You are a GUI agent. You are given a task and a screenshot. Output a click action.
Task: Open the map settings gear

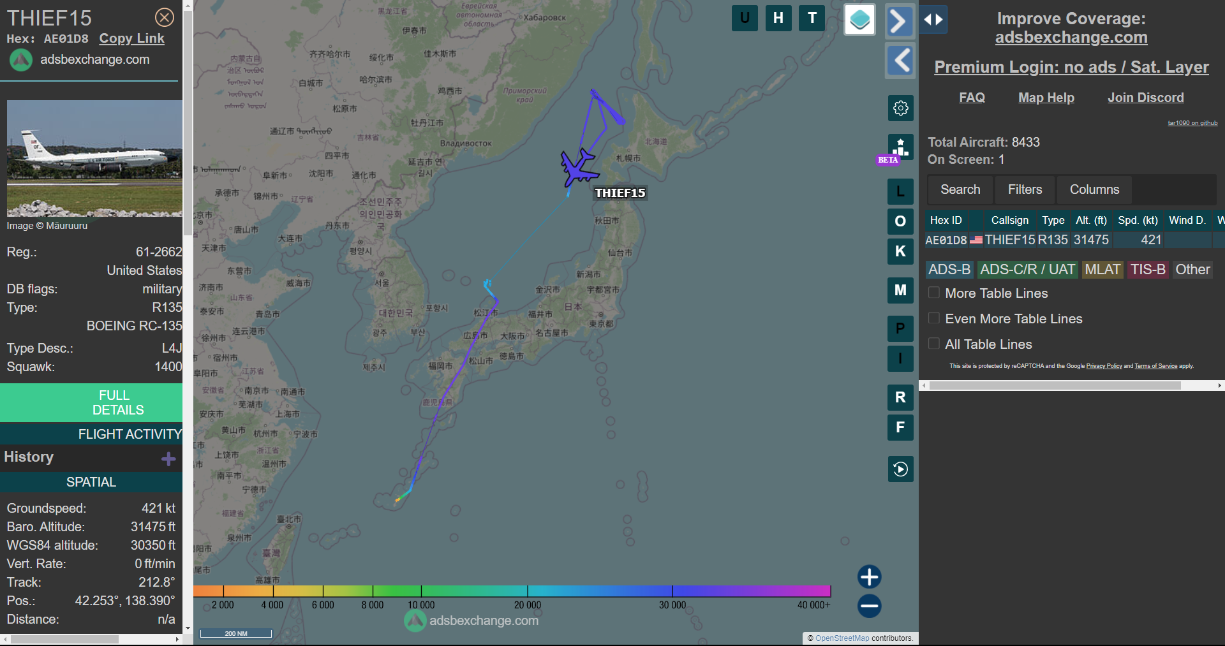[x=901, y=108]
